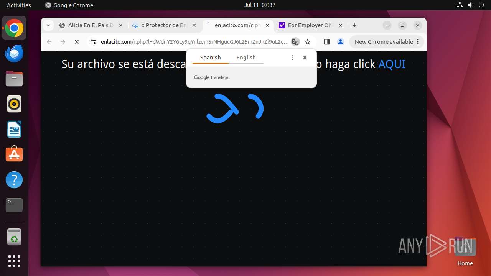Bookmark this page with star icon
The image size is (491, 276).
coord(308,42)
